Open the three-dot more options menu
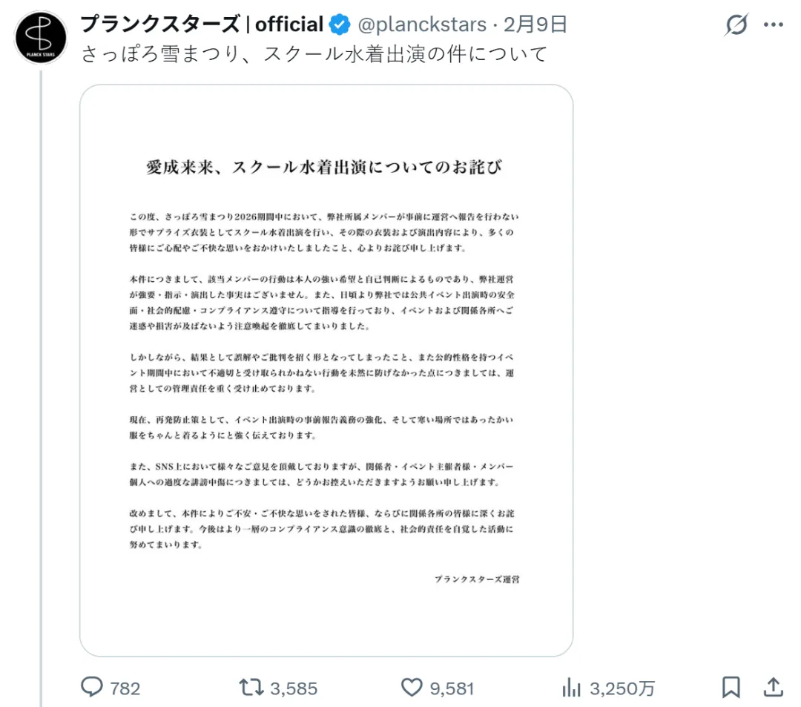This screenshot has width=801, height=707. click(774, 24)
